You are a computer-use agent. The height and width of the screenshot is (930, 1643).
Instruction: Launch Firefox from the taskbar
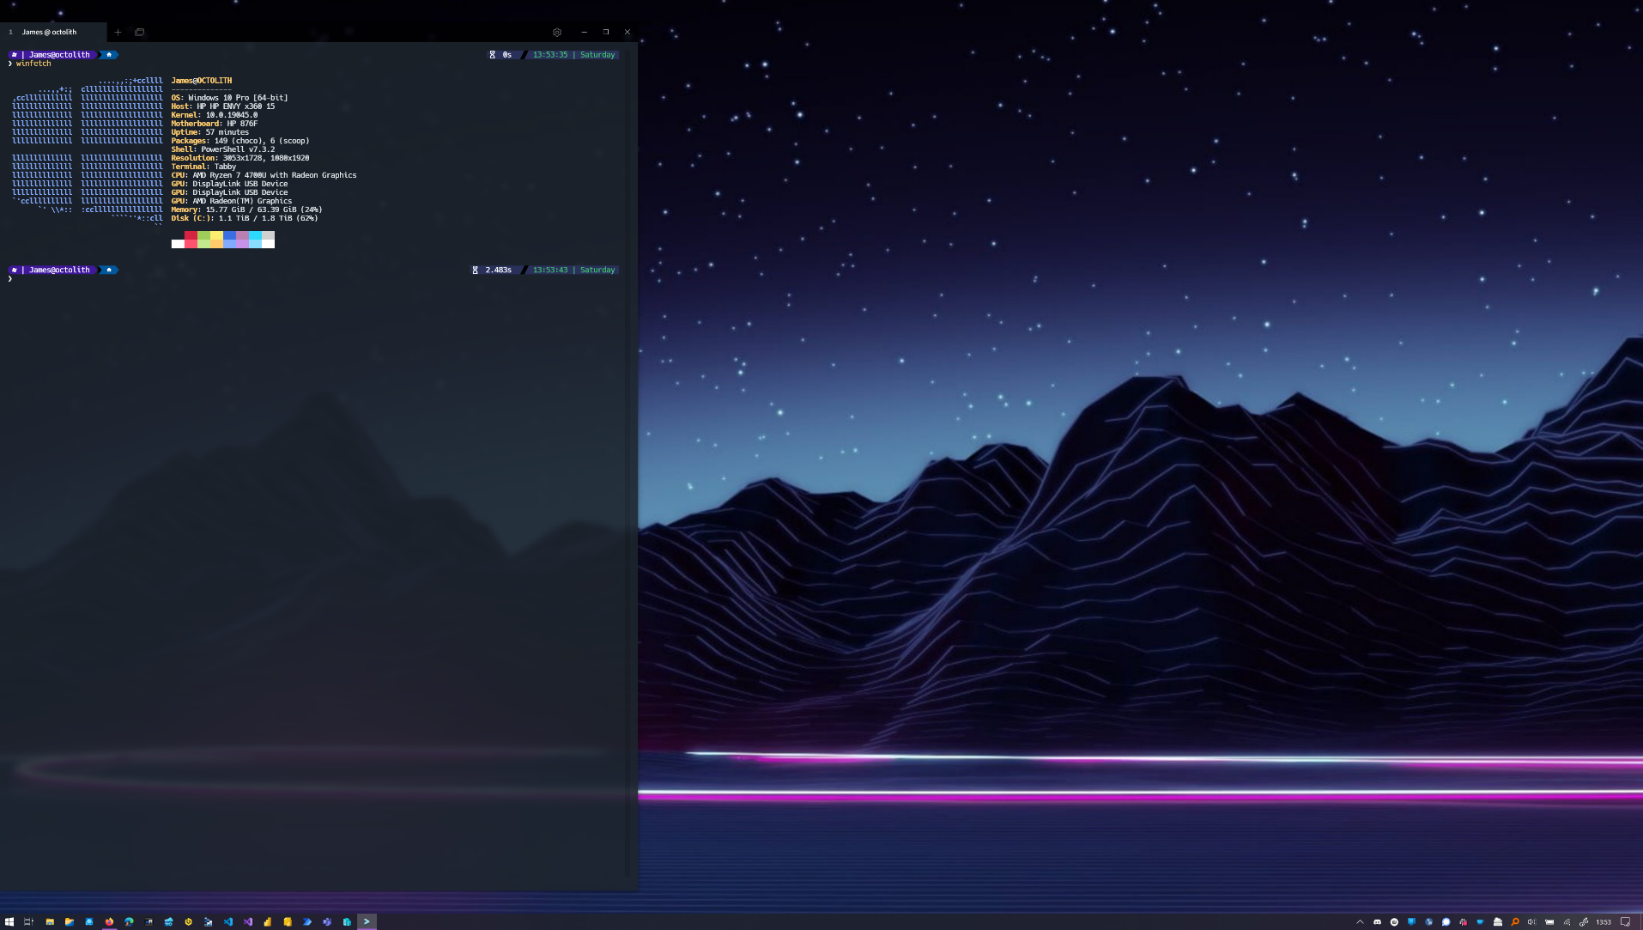point(109,921)
